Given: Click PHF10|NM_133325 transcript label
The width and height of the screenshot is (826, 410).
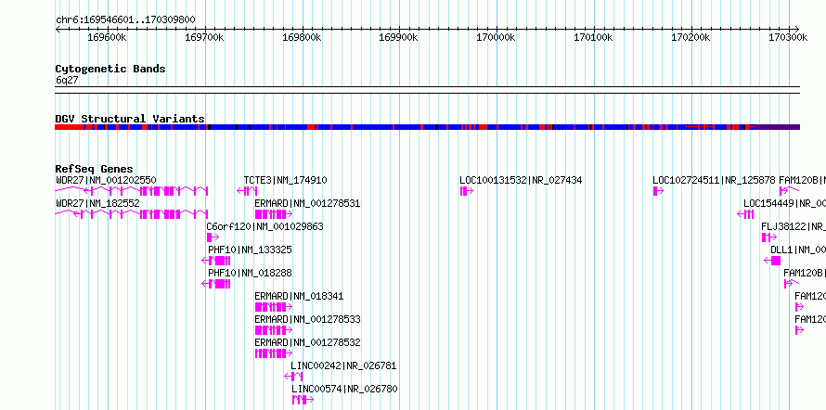Looking at the screenshot, I should tap(250, 250).
